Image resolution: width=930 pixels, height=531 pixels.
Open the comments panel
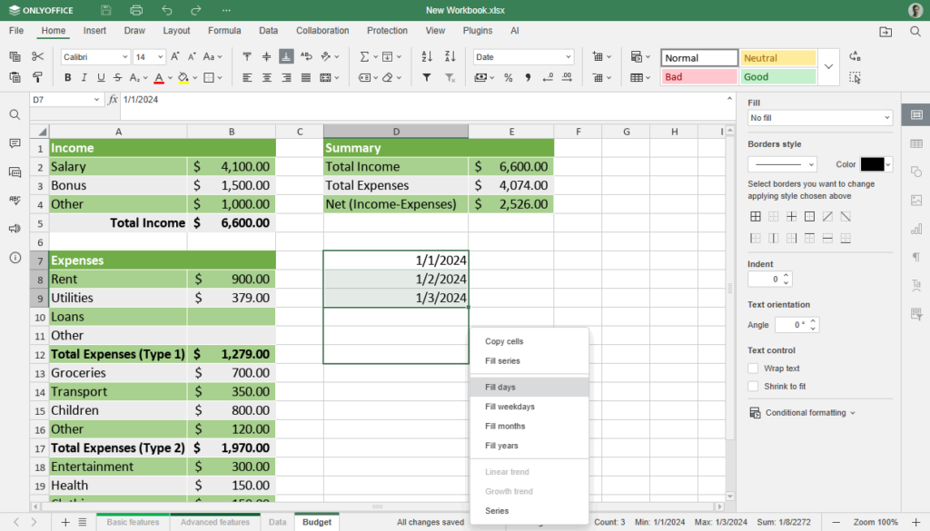tap(16, 144)
